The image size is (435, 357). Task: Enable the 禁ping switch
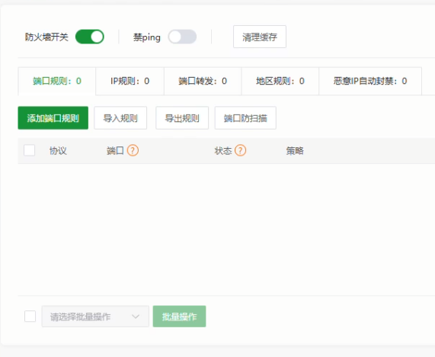182,37
